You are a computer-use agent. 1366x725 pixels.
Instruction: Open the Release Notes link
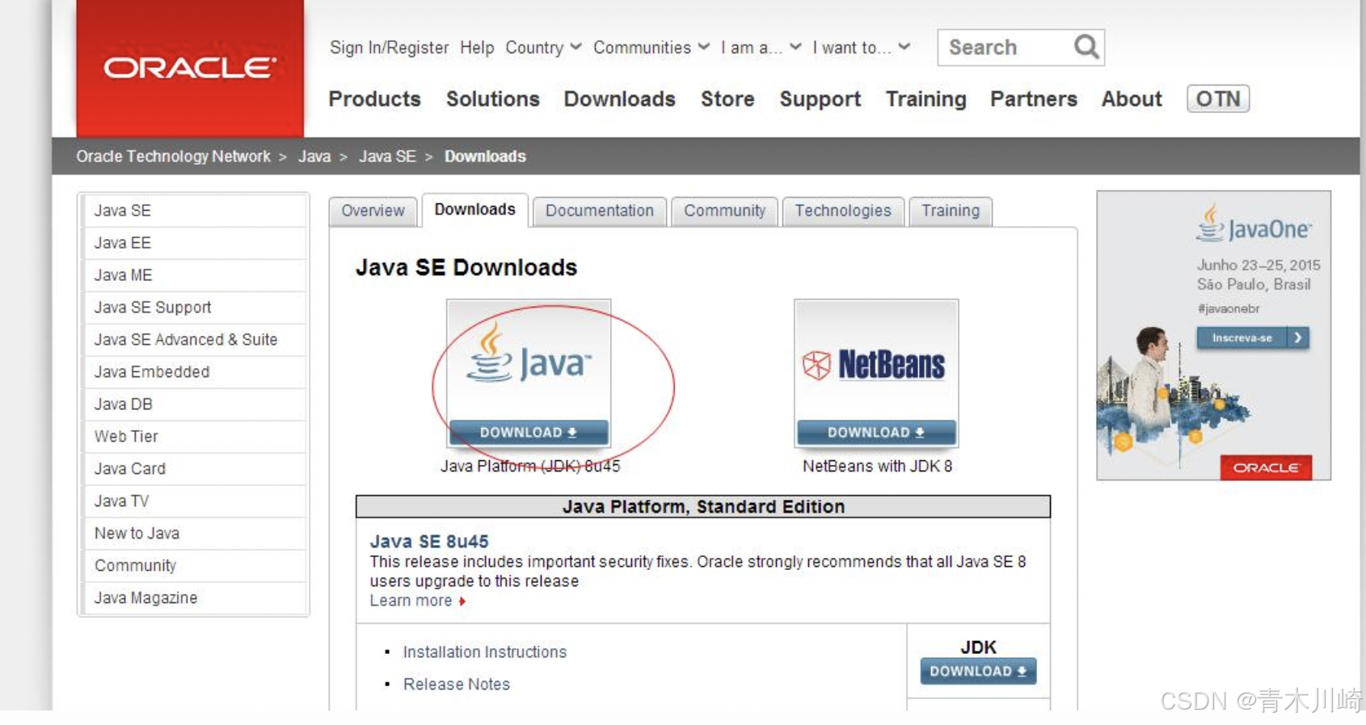click(x=457, y=685)
